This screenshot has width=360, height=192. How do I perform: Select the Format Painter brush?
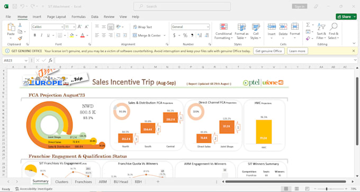click(20, 38)
